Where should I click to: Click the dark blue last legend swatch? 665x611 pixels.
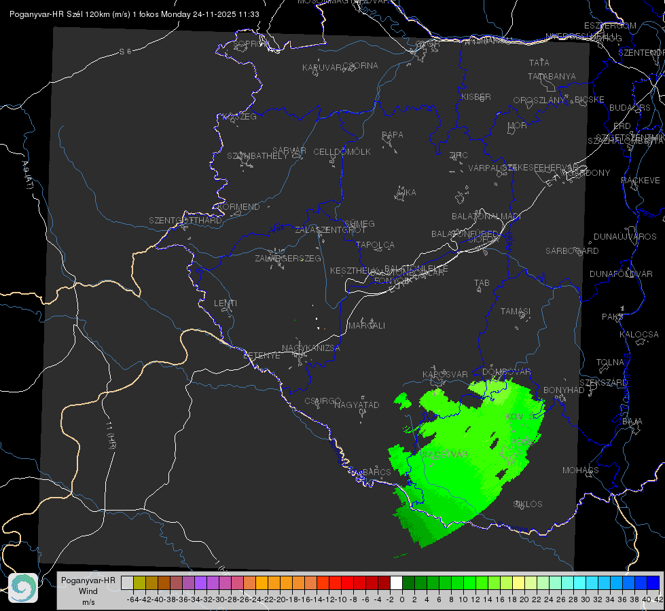pos(653,583)
